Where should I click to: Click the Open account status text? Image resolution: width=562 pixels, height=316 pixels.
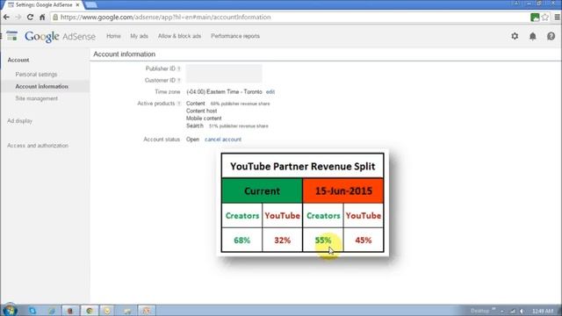click(x=192, y=140)
